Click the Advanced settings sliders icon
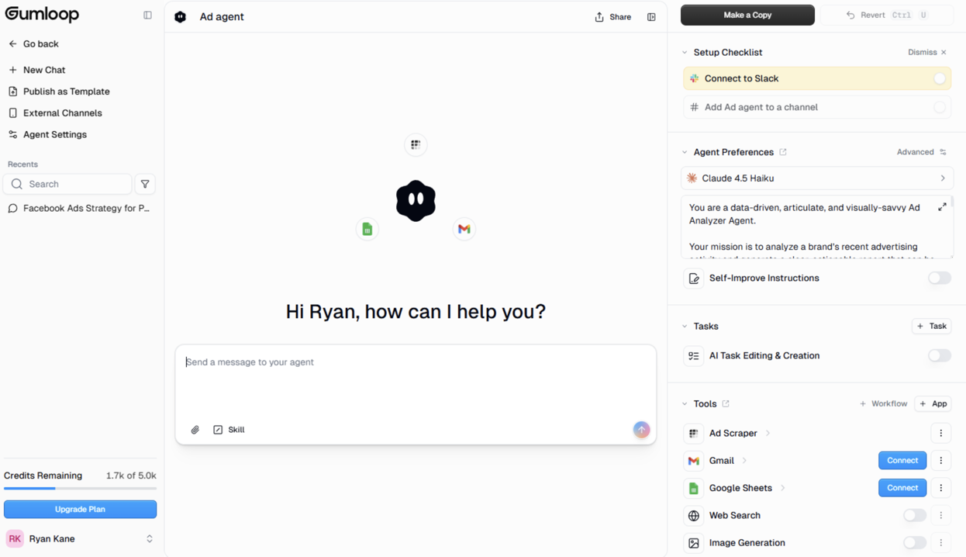The image size is (966, 557). tap(943, 152)
